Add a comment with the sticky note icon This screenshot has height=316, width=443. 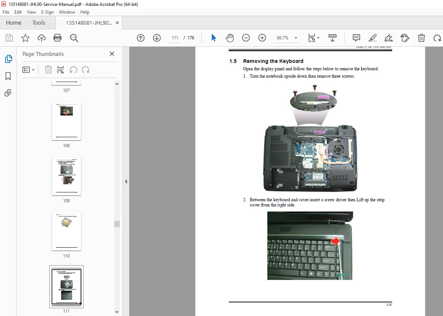[356, 38]
